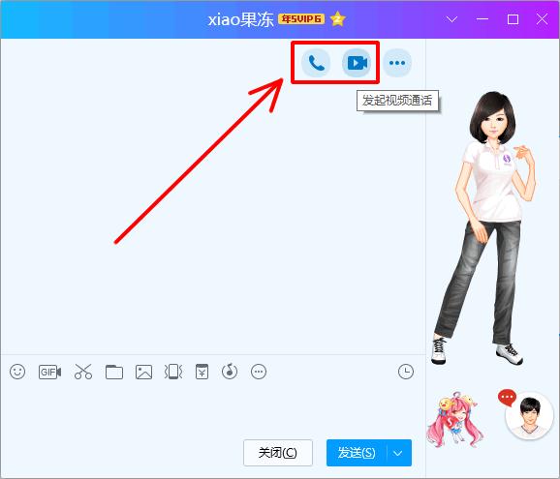Click the GIF video icon

click(x=49, y=372)
